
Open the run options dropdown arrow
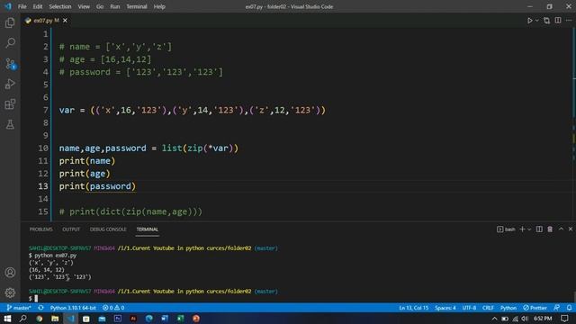coord(536,21)
